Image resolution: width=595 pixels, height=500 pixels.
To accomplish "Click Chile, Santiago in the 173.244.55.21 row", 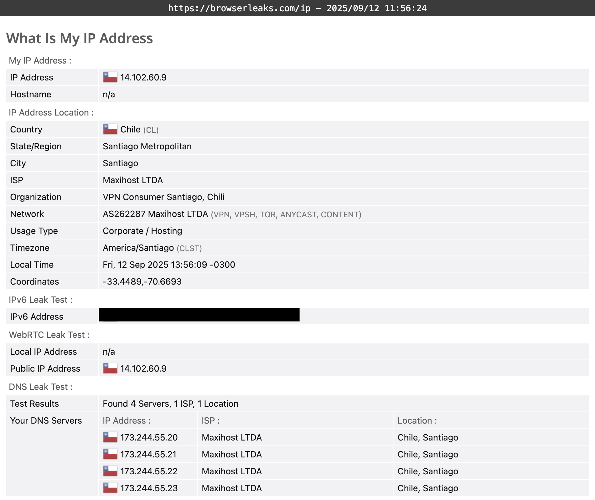I will pos(428,454).
